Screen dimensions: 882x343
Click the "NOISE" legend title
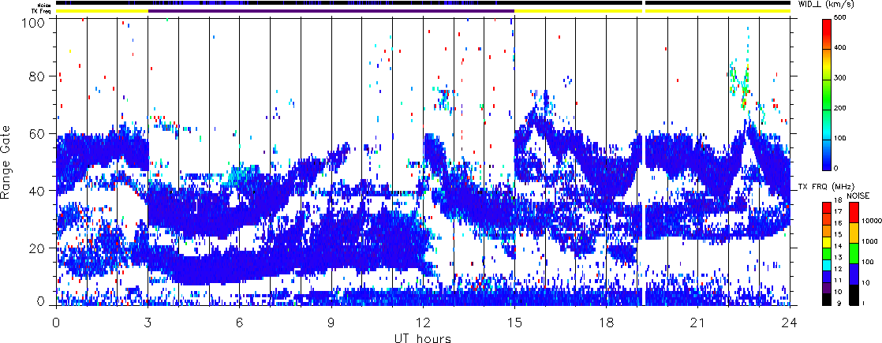click(x=858, y=195)
